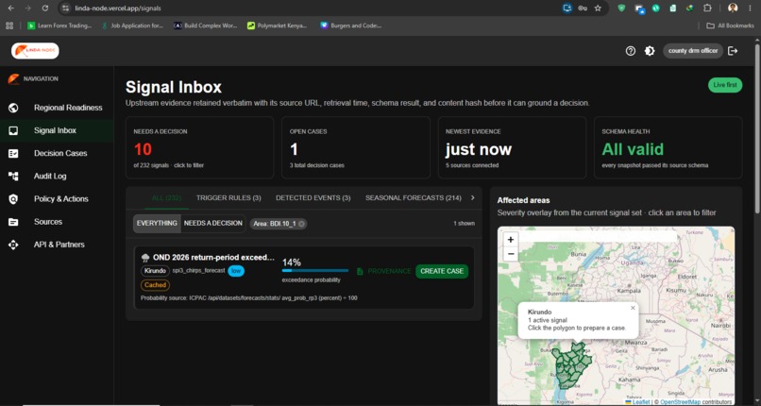Click the Sources folder icon

pyautogui.click(x=13, y=222)
